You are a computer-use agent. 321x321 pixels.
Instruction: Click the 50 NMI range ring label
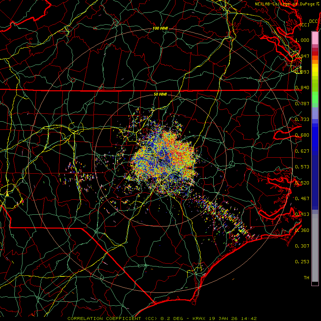(160, 94)
